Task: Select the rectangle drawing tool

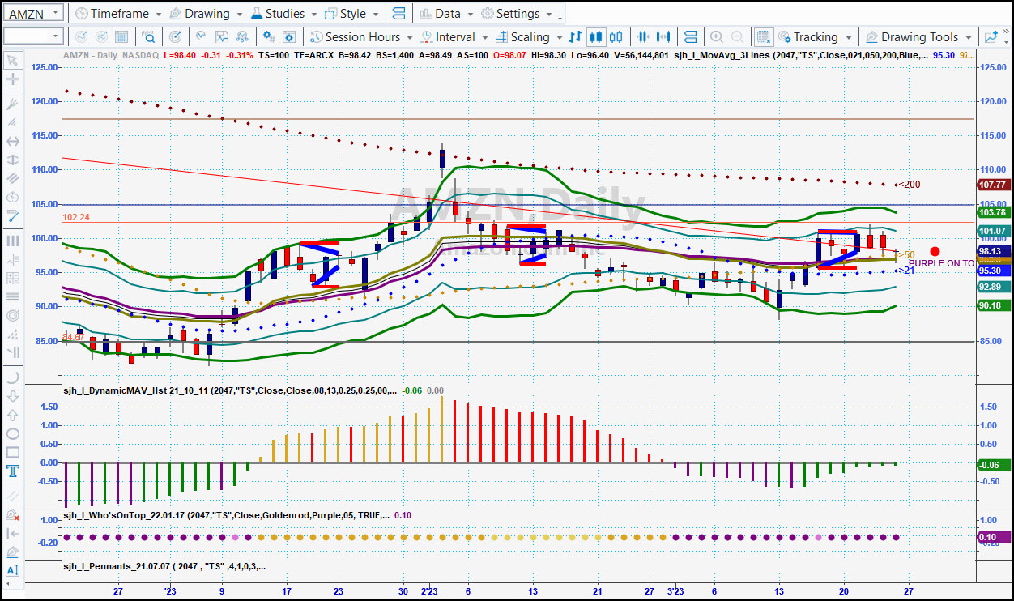Action: (12, 452)
